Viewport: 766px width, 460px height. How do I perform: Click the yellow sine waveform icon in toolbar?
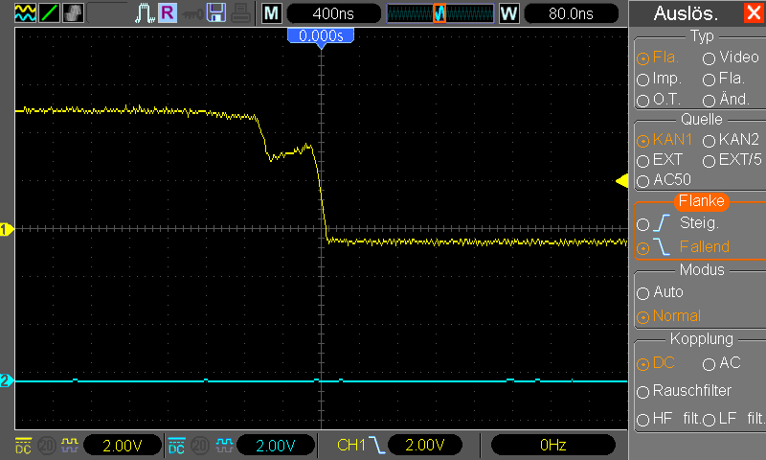coord(25,12)
